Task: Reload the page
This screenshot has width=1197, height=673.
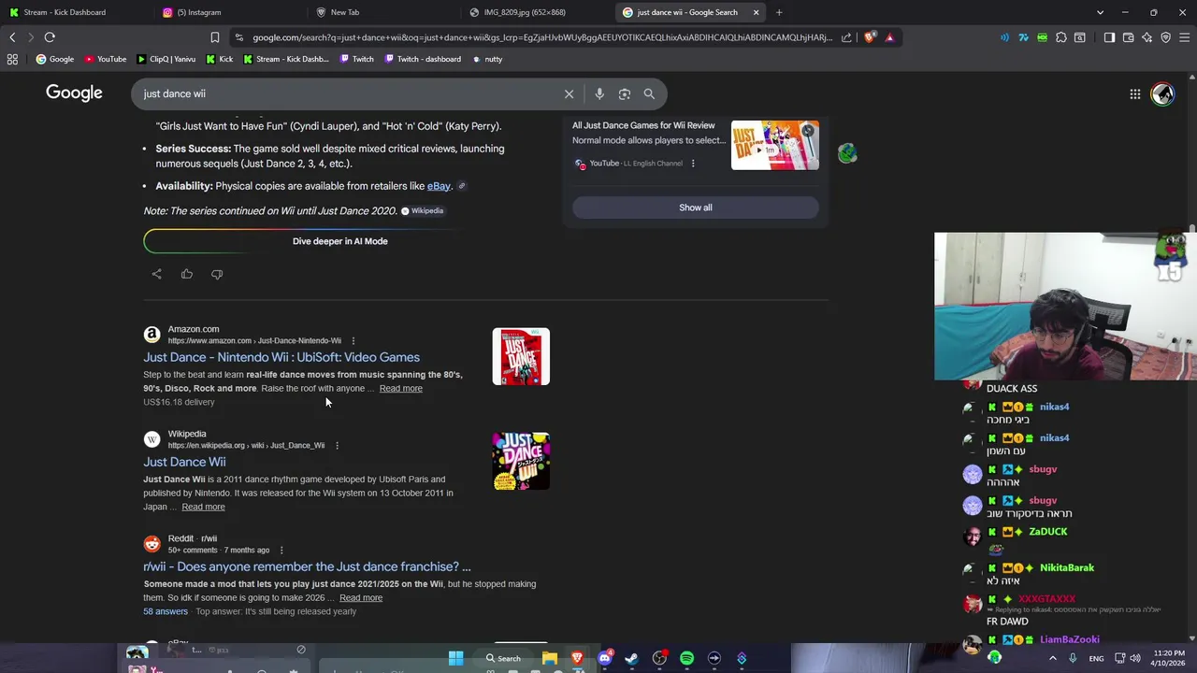Action: pos(50,37)
